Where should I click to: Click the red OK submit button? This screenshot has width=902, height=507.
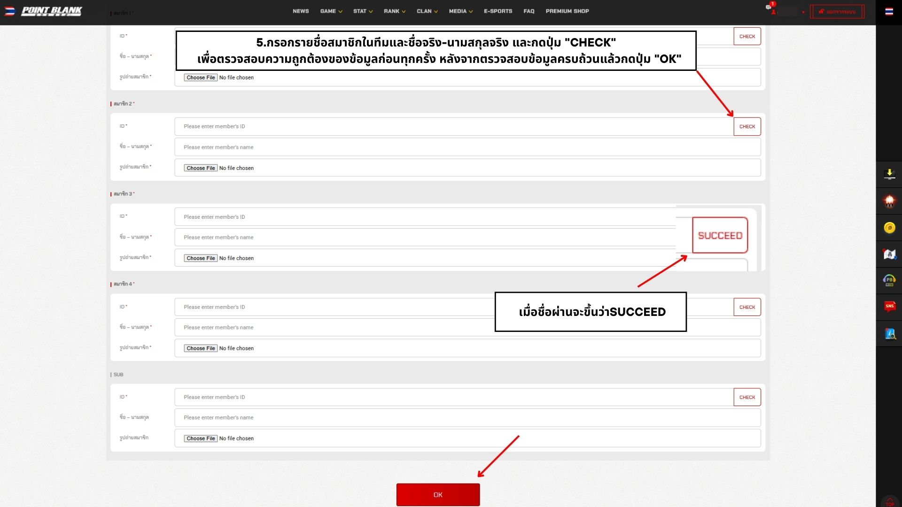tap(438, 495)
